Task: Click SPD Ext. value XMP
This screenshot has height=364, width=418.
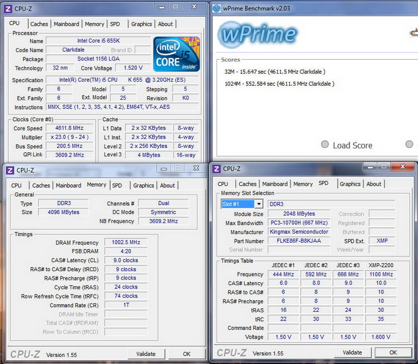Action: coord(382,241)
